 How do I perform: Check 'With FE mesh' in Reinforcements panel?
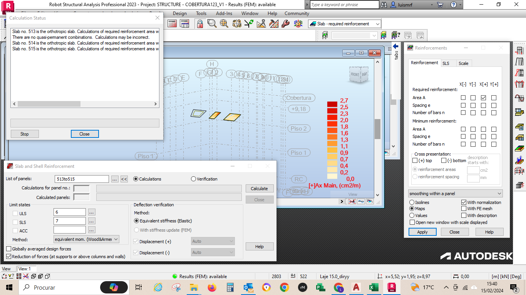coord(463,207)
